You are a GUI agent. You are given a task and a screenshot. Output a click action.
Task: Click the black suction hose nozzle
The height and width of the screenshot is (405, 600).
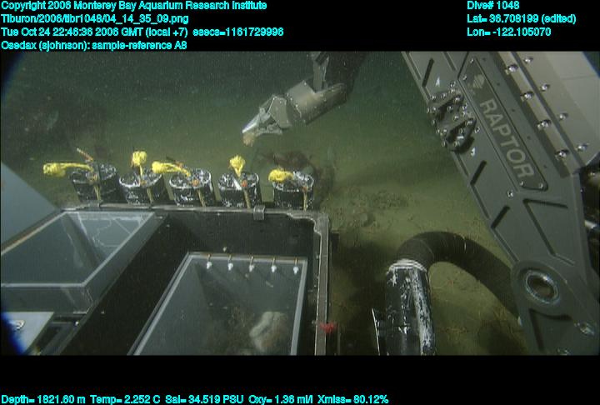(x=407, y=306)
